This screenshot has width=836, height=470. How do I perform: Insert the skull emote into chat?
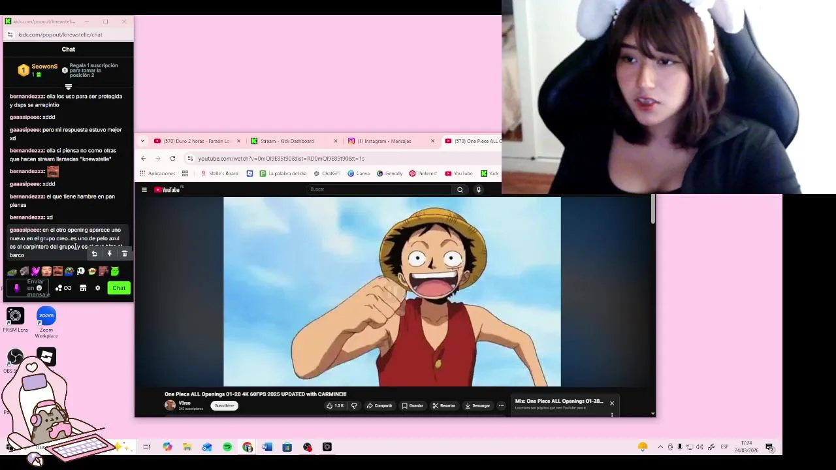[x=80, y=272]
